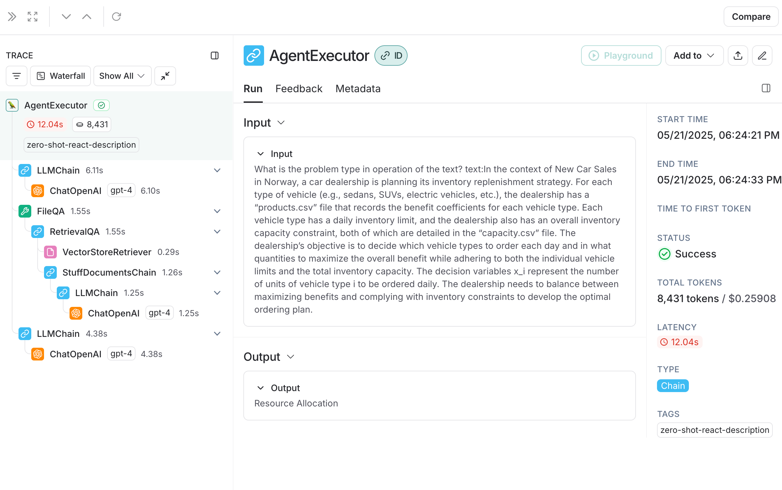The image size is (782, 490).
Task: Toggle the run details side panel
Action: (766, 88)
